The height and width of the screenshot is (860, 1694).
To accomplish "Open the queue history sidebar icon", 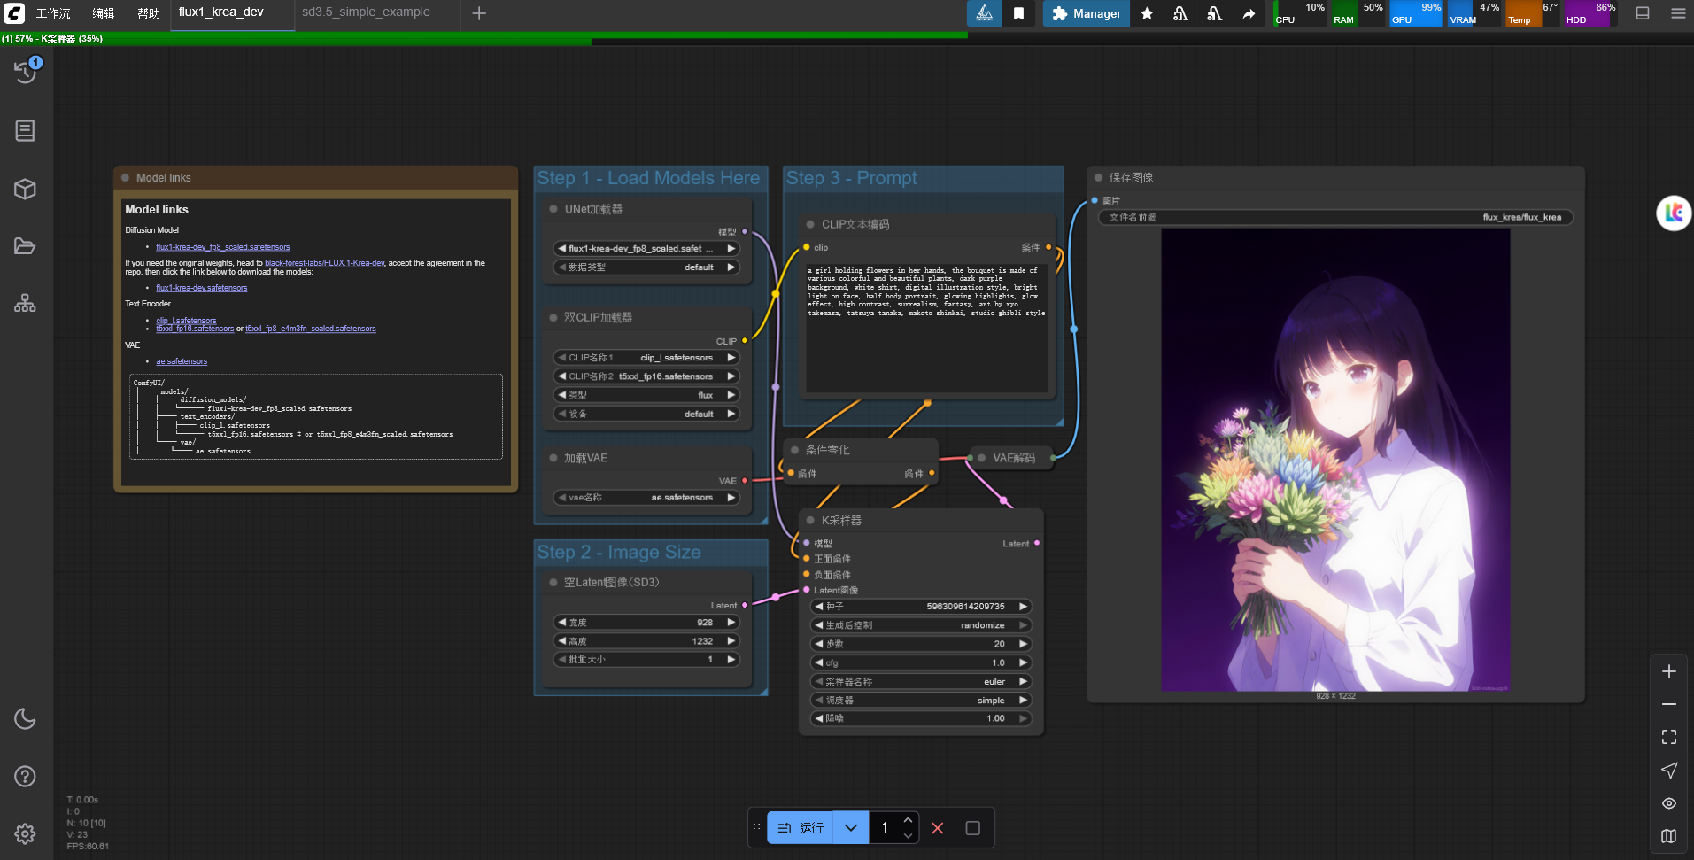I will 26,72.
